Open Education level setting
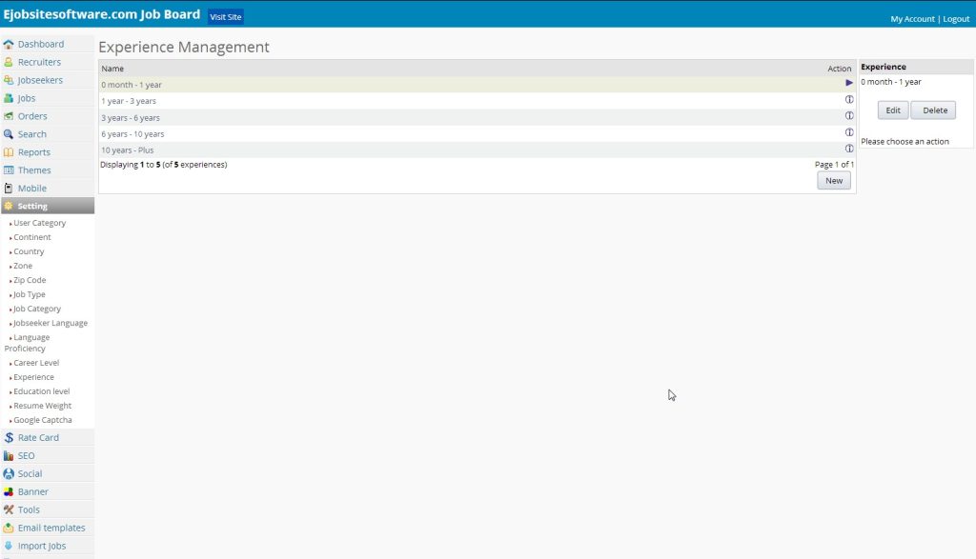 tap(42, 391)
